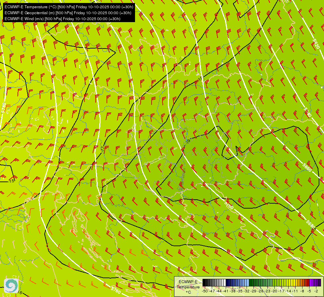Click the 5620 geopotential contour label
This screenshot has width=324, height=297.
coord(316,44)
